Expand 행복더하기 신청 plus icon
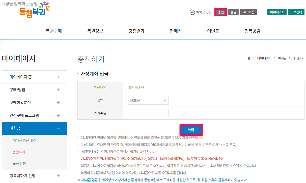Viewport: 306px width, 183px height. tap(58, 176)
